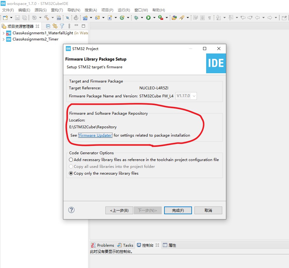Viewport: 289px width, 268px height.
Task: Click the Run with external tools icon
Action: [161, 18]
